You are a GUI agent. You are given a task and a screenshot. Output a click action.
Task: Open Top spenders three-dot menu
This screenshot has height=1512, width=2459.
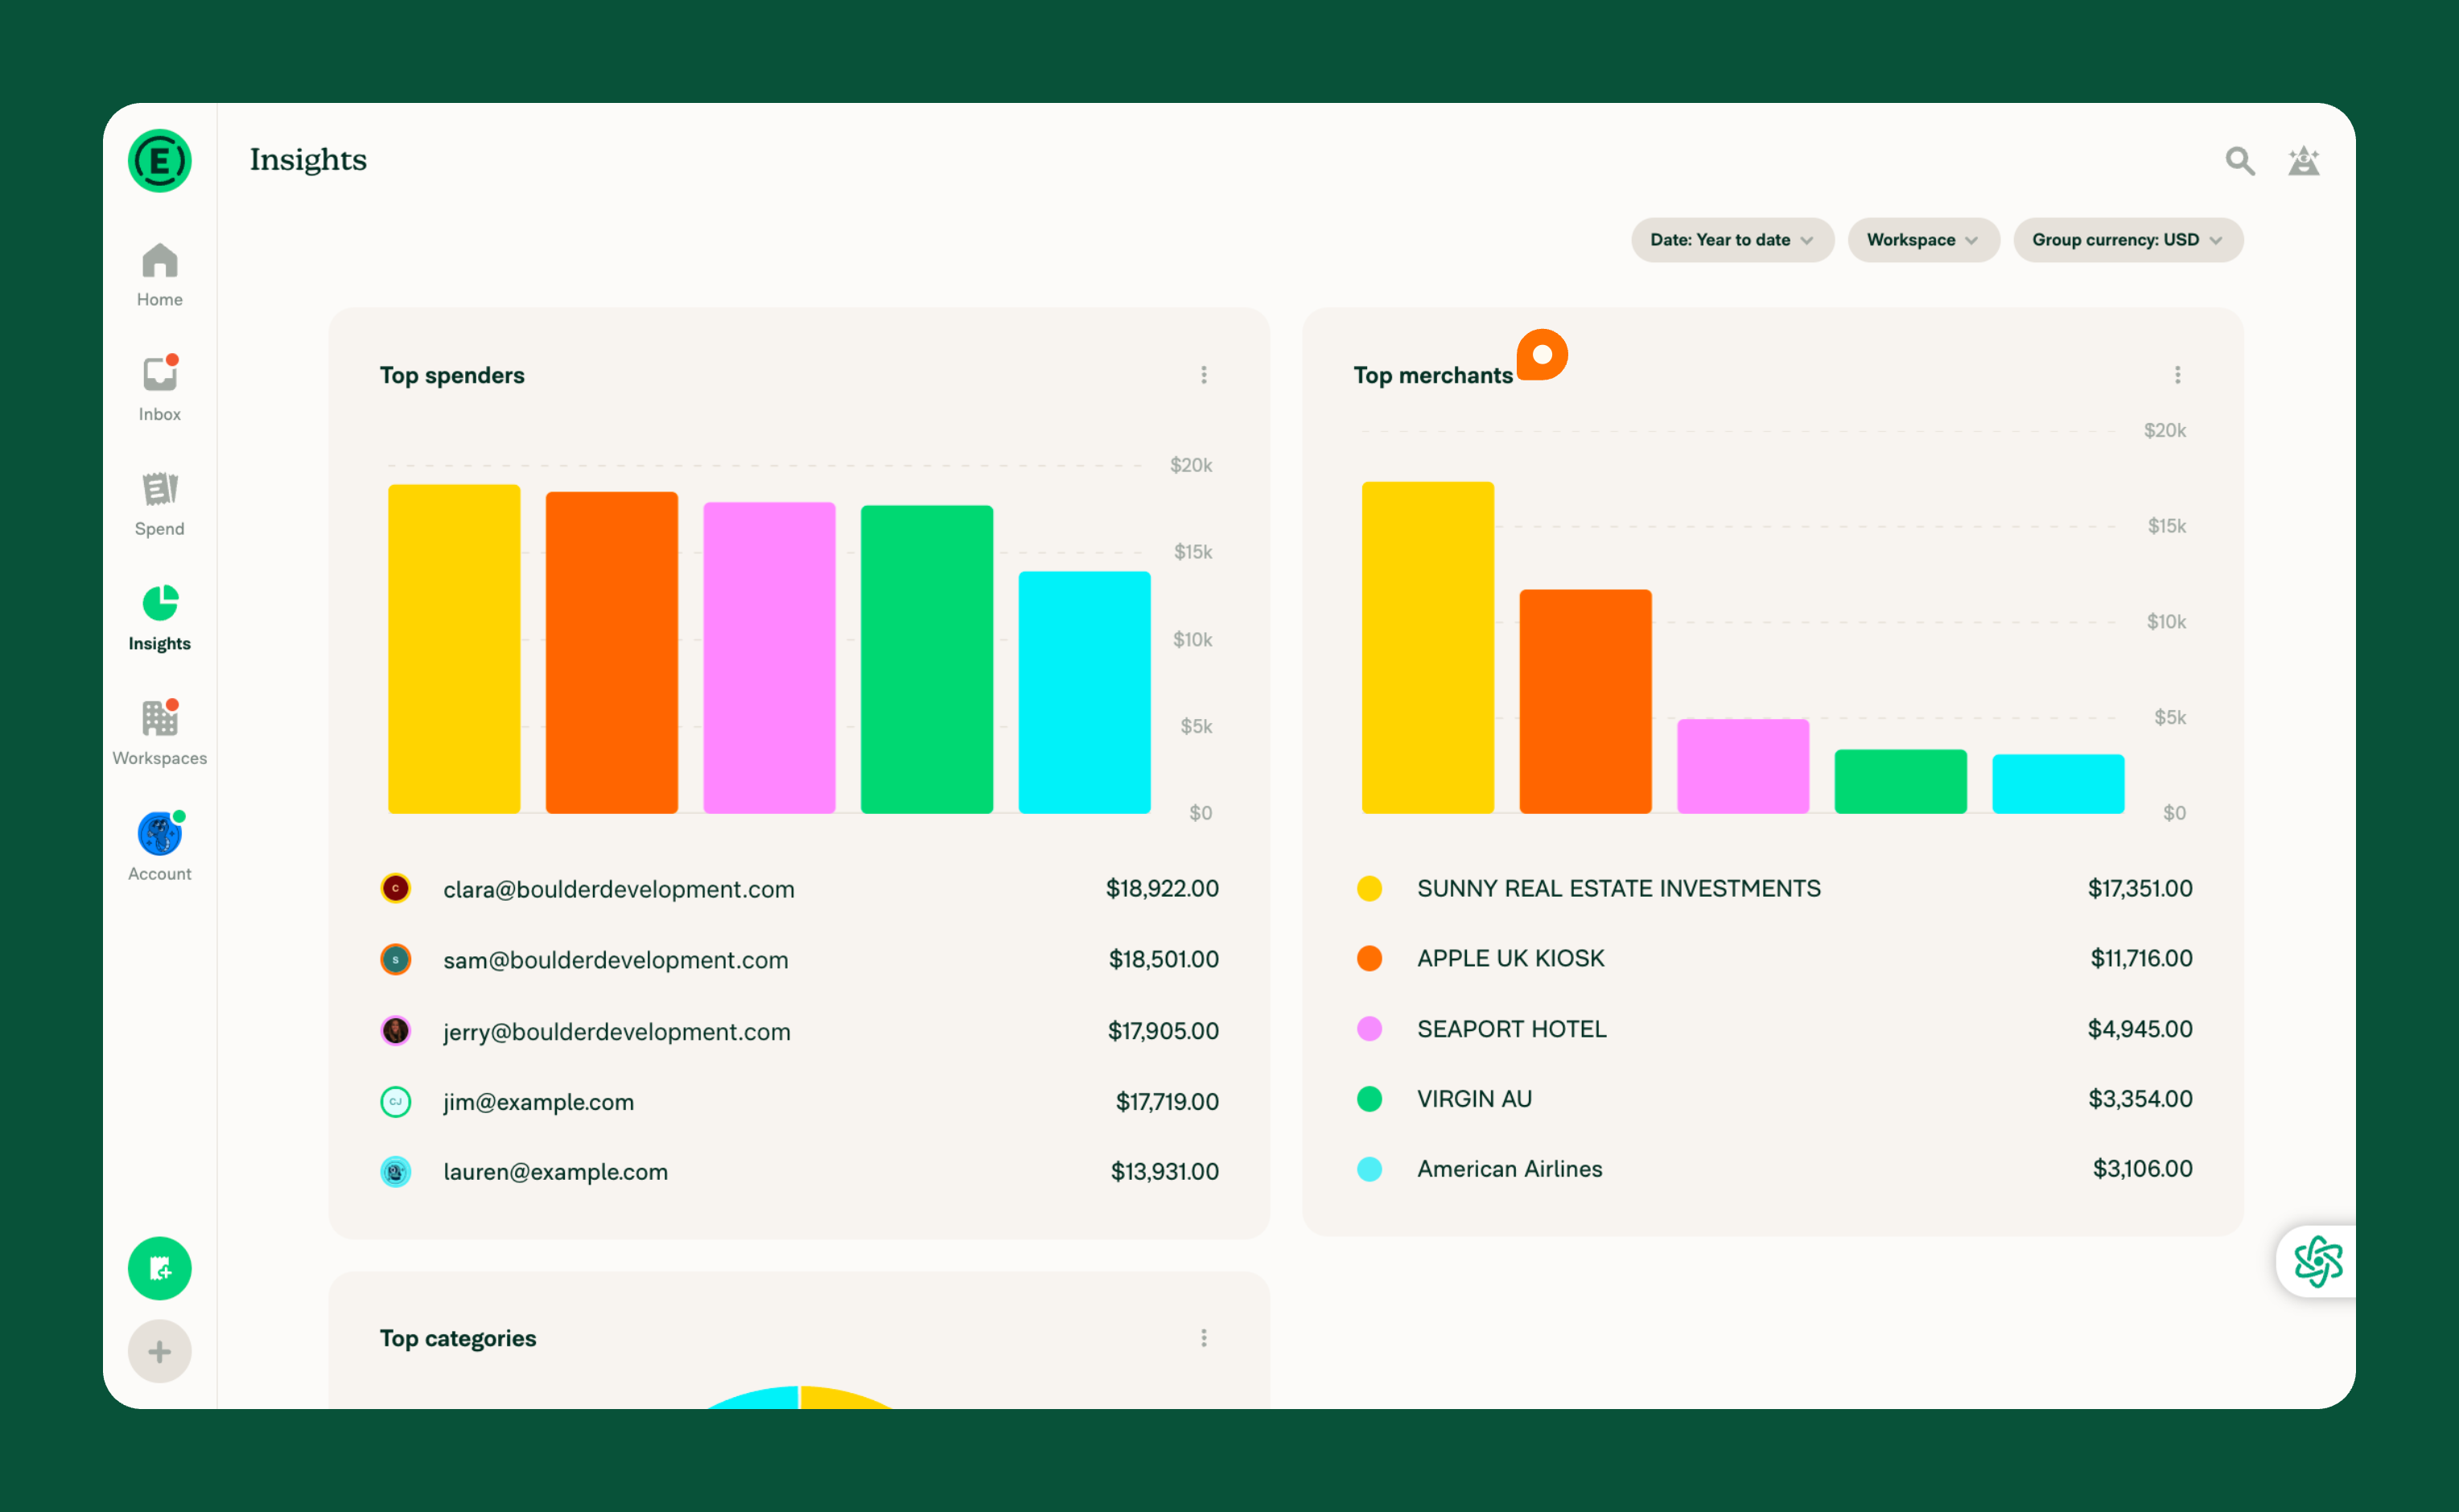coord(1204,375)
